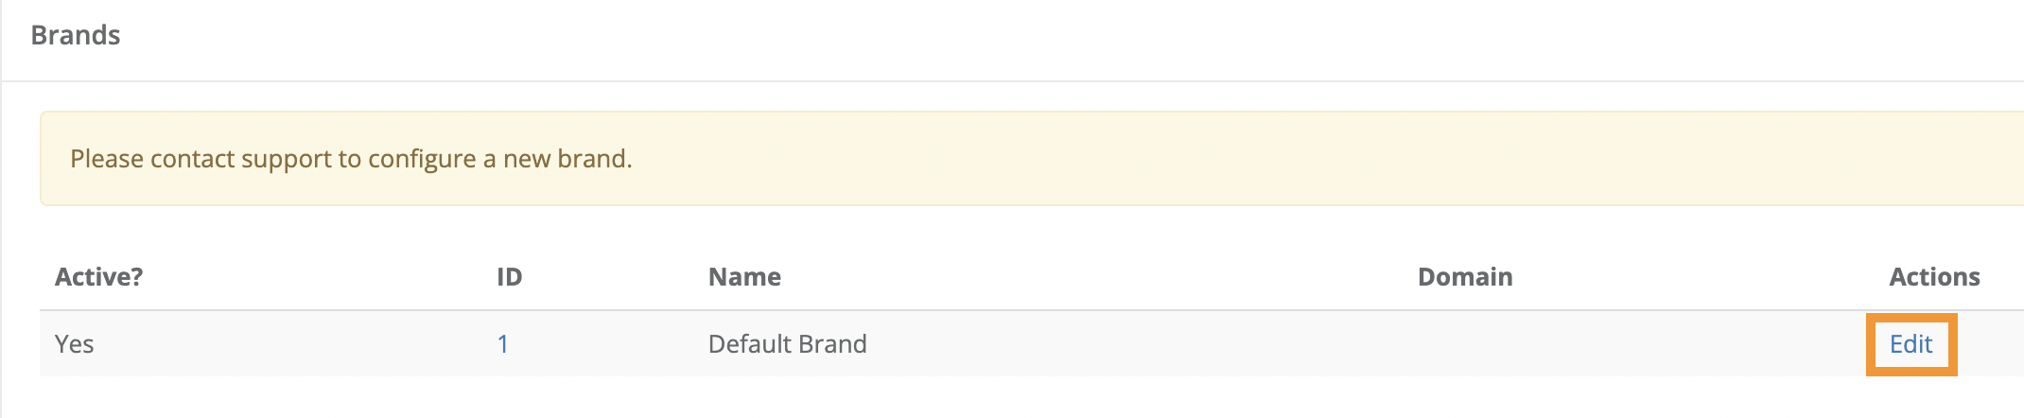Click the word Please in the yellow alert
The height and width of the screenshot is (418, 2024).
[x=107, y=159]
